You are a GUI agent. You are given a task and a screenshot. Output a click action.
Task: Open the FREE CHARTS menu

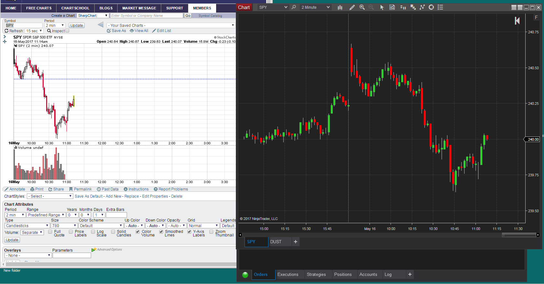pyautogui.click(x=39, y=8)
